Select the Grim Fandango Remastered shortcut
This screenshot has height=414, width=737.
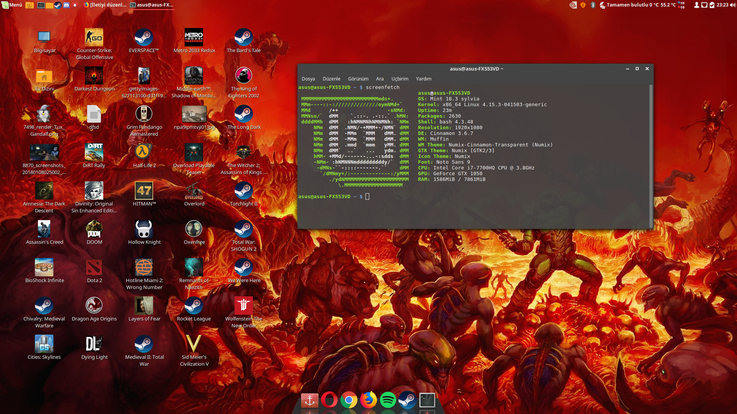[x=144, y=121]
